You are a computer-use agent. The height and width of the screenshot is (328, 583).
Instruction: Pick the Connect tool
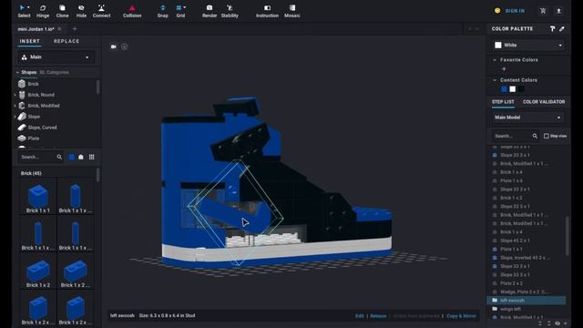pos(101,11)
